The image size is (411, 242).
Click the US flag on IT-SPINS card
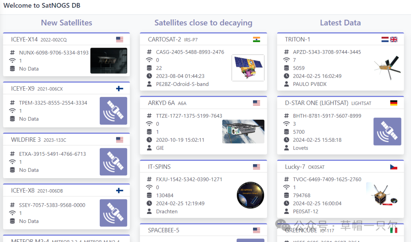click(x=256, y=166)
